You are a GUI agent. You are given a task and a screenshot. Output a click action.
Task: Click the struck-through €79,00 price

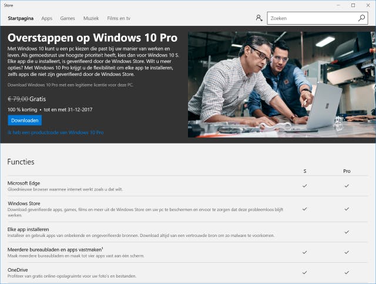point(18,99)
